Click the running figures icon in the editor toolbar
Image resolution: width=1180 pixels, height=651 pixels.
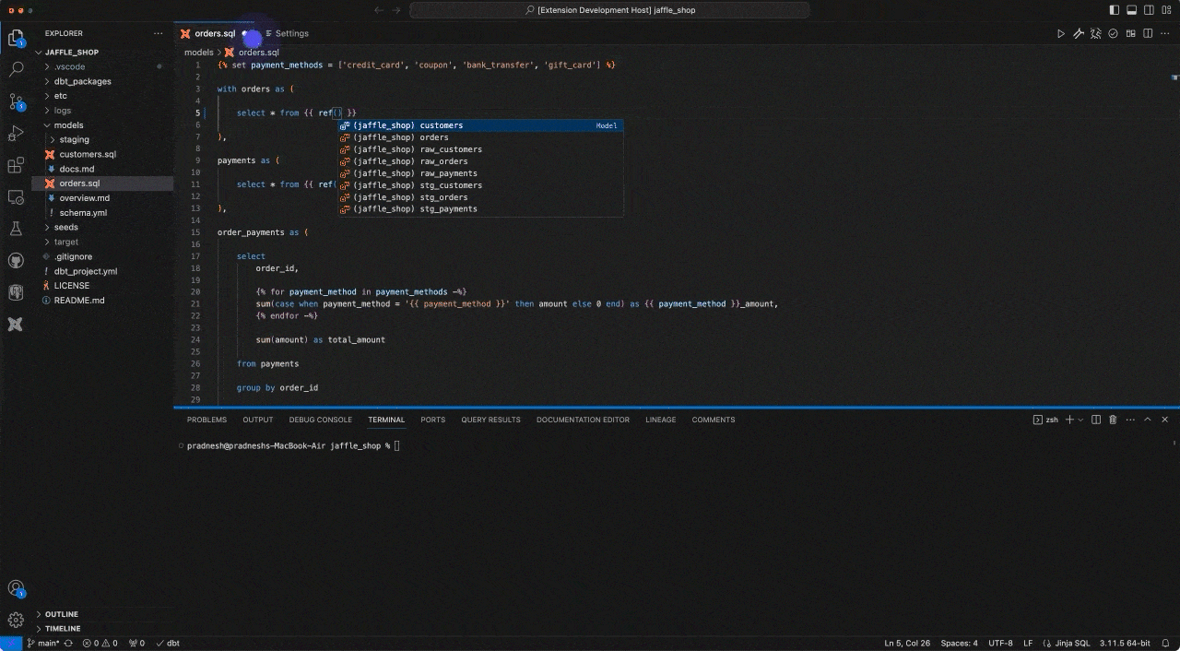pos(1096,33)
